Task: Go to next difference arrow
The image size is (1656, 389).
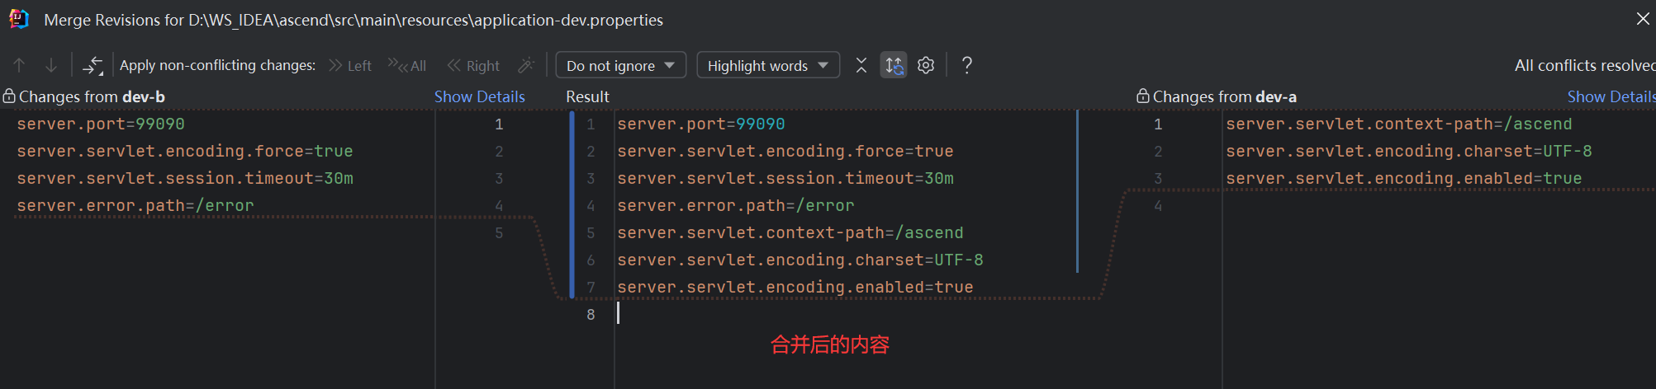Action: pyautogui.click(x=51, y=65)
